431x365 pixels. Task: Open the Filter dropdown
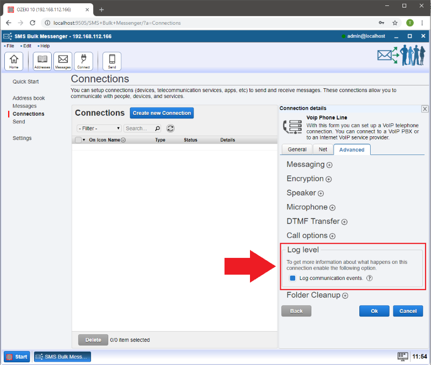tap(99, 129)
